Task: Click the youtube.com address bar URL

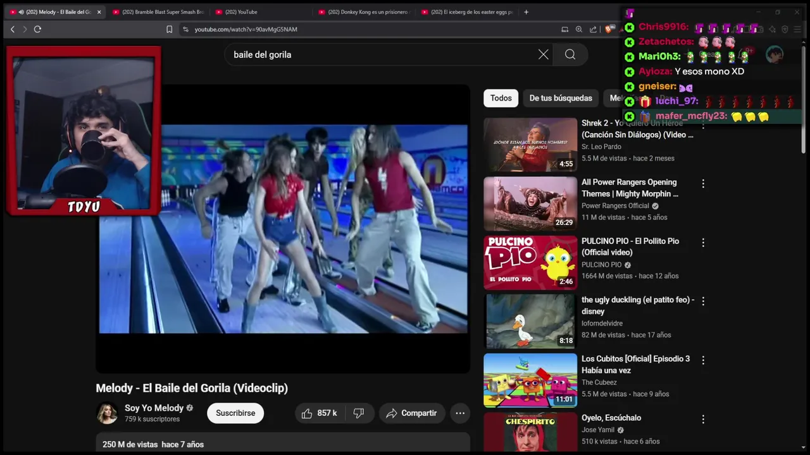Action: point(246,29)
